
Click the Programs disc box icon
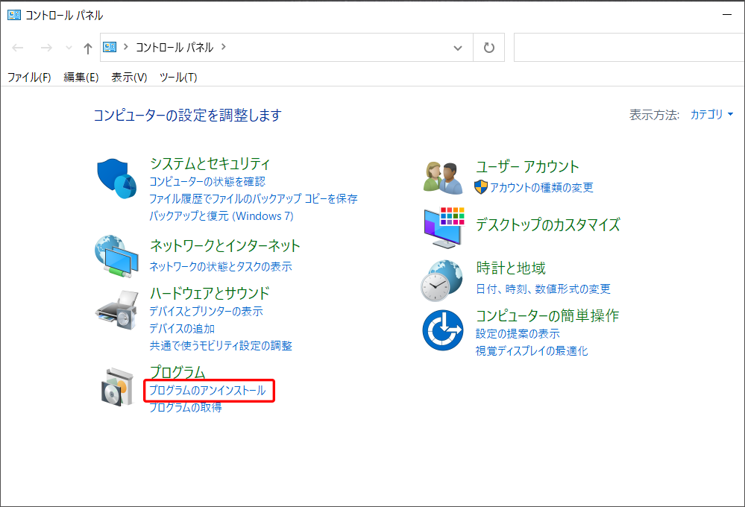pos(117,387)
